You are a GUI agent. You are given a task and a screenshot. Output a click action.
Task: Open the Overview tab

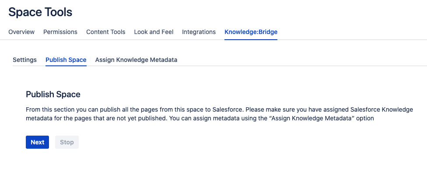(21, 32)
